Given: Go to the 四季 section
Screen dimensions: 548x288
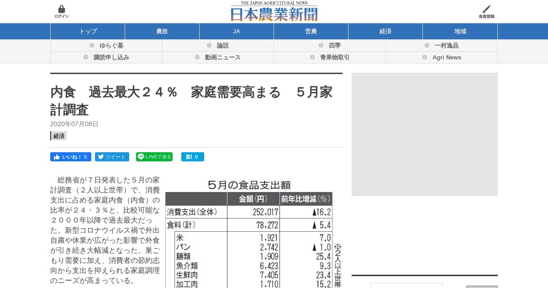Looking at the screenshot, I should click(335, 46).
